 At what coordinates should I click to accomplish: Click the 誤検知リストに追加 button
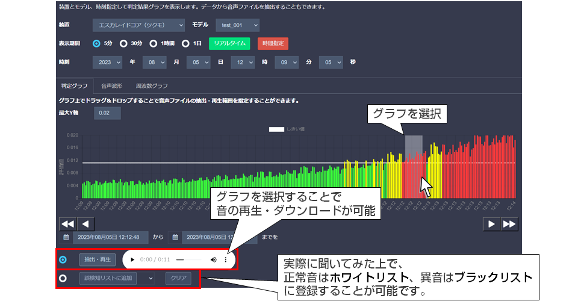[x=108, y=278]
